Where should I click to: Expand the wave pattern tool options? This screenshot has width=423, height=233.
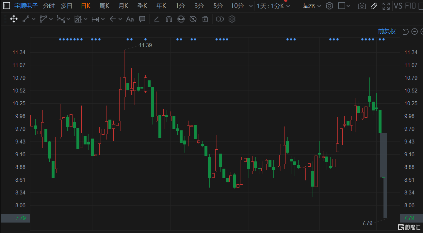coord(68,19)
